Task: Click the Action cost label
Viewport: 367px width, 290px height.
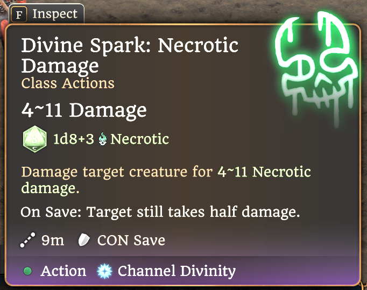Action: tap(63, 271)
